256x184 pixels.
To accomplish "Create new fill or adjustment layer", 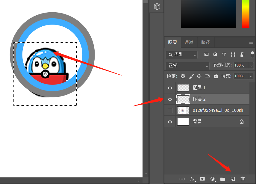I will point(213,179).
